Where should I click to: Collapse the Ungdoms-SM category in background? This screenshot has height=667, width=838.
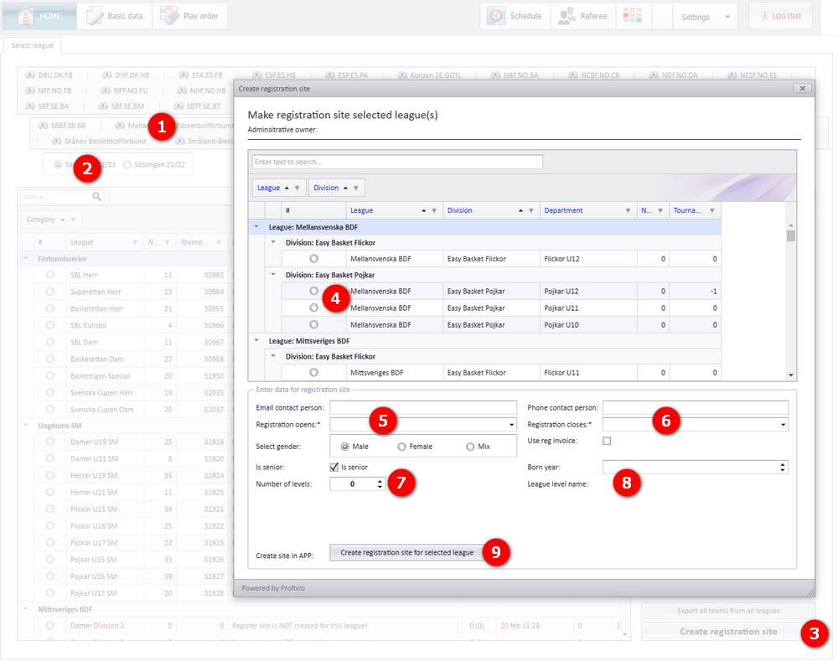click(x=26, y=426)
